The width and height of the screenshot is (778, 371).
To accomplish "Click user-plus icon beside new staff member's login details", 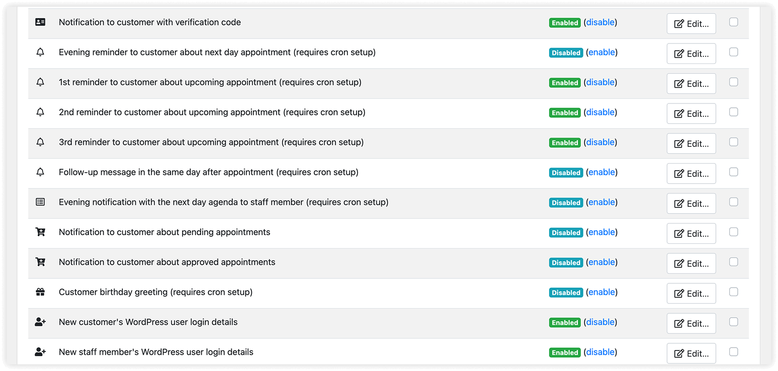I will tap(40, 352).
